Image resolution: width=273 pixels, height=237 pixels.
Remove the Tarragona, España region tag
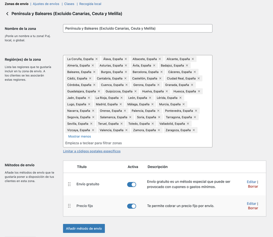click(x=195, y=117)
